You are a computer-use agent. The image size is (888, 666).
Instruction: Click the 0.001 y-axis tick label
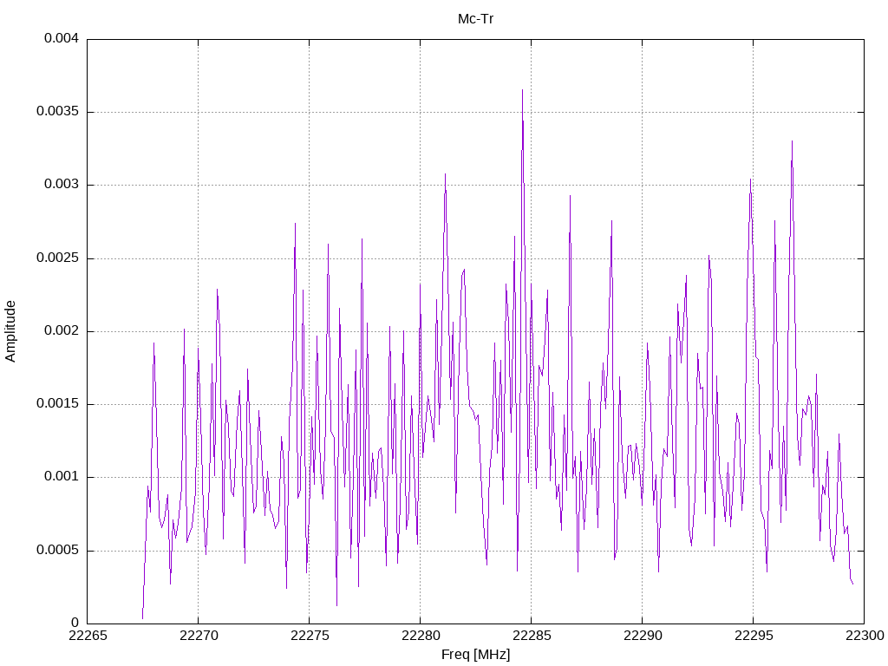pyautogui.click(x=62, y=478)
